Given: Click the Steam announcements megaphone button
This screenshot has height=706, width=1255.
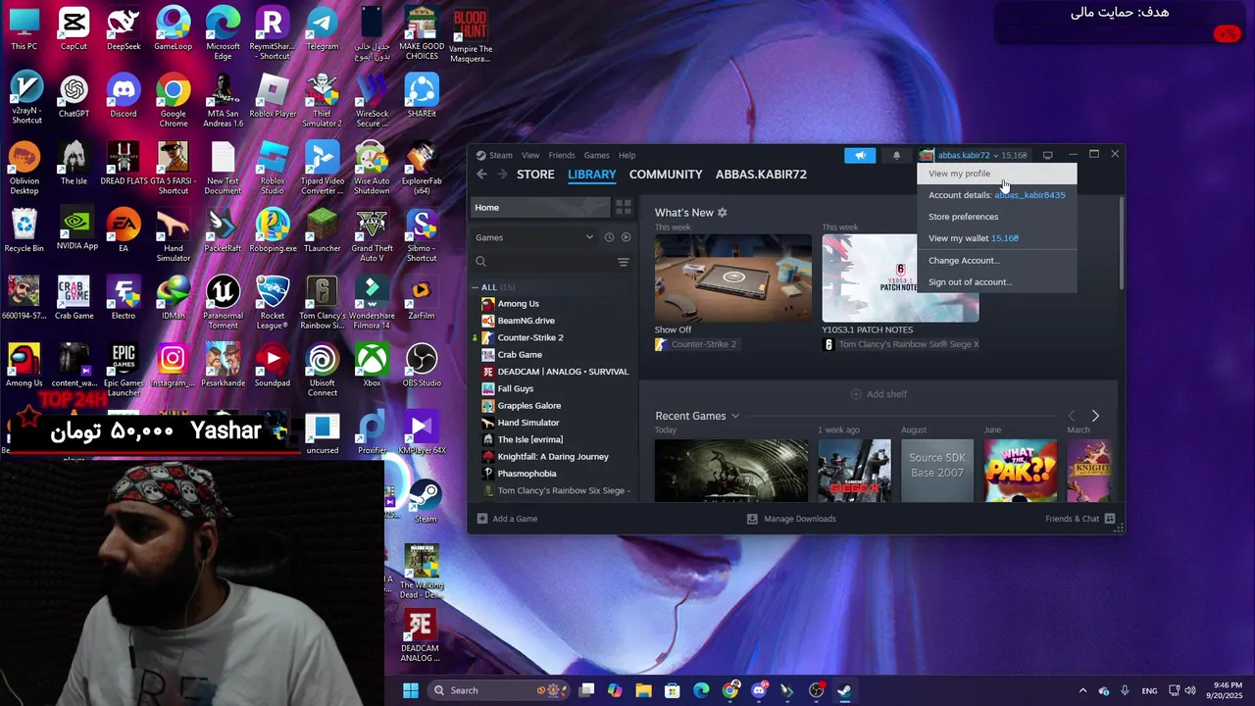Looking at the screenshot, I should 860,155.
